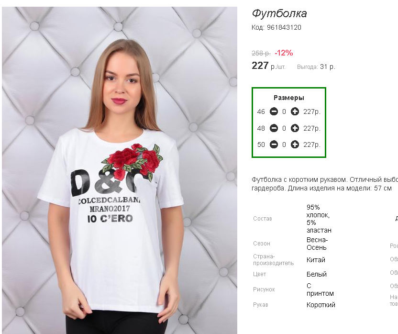The image size is (398, 334).
Task: Decrease quantity for size 48
Action: tap(274, 128)
